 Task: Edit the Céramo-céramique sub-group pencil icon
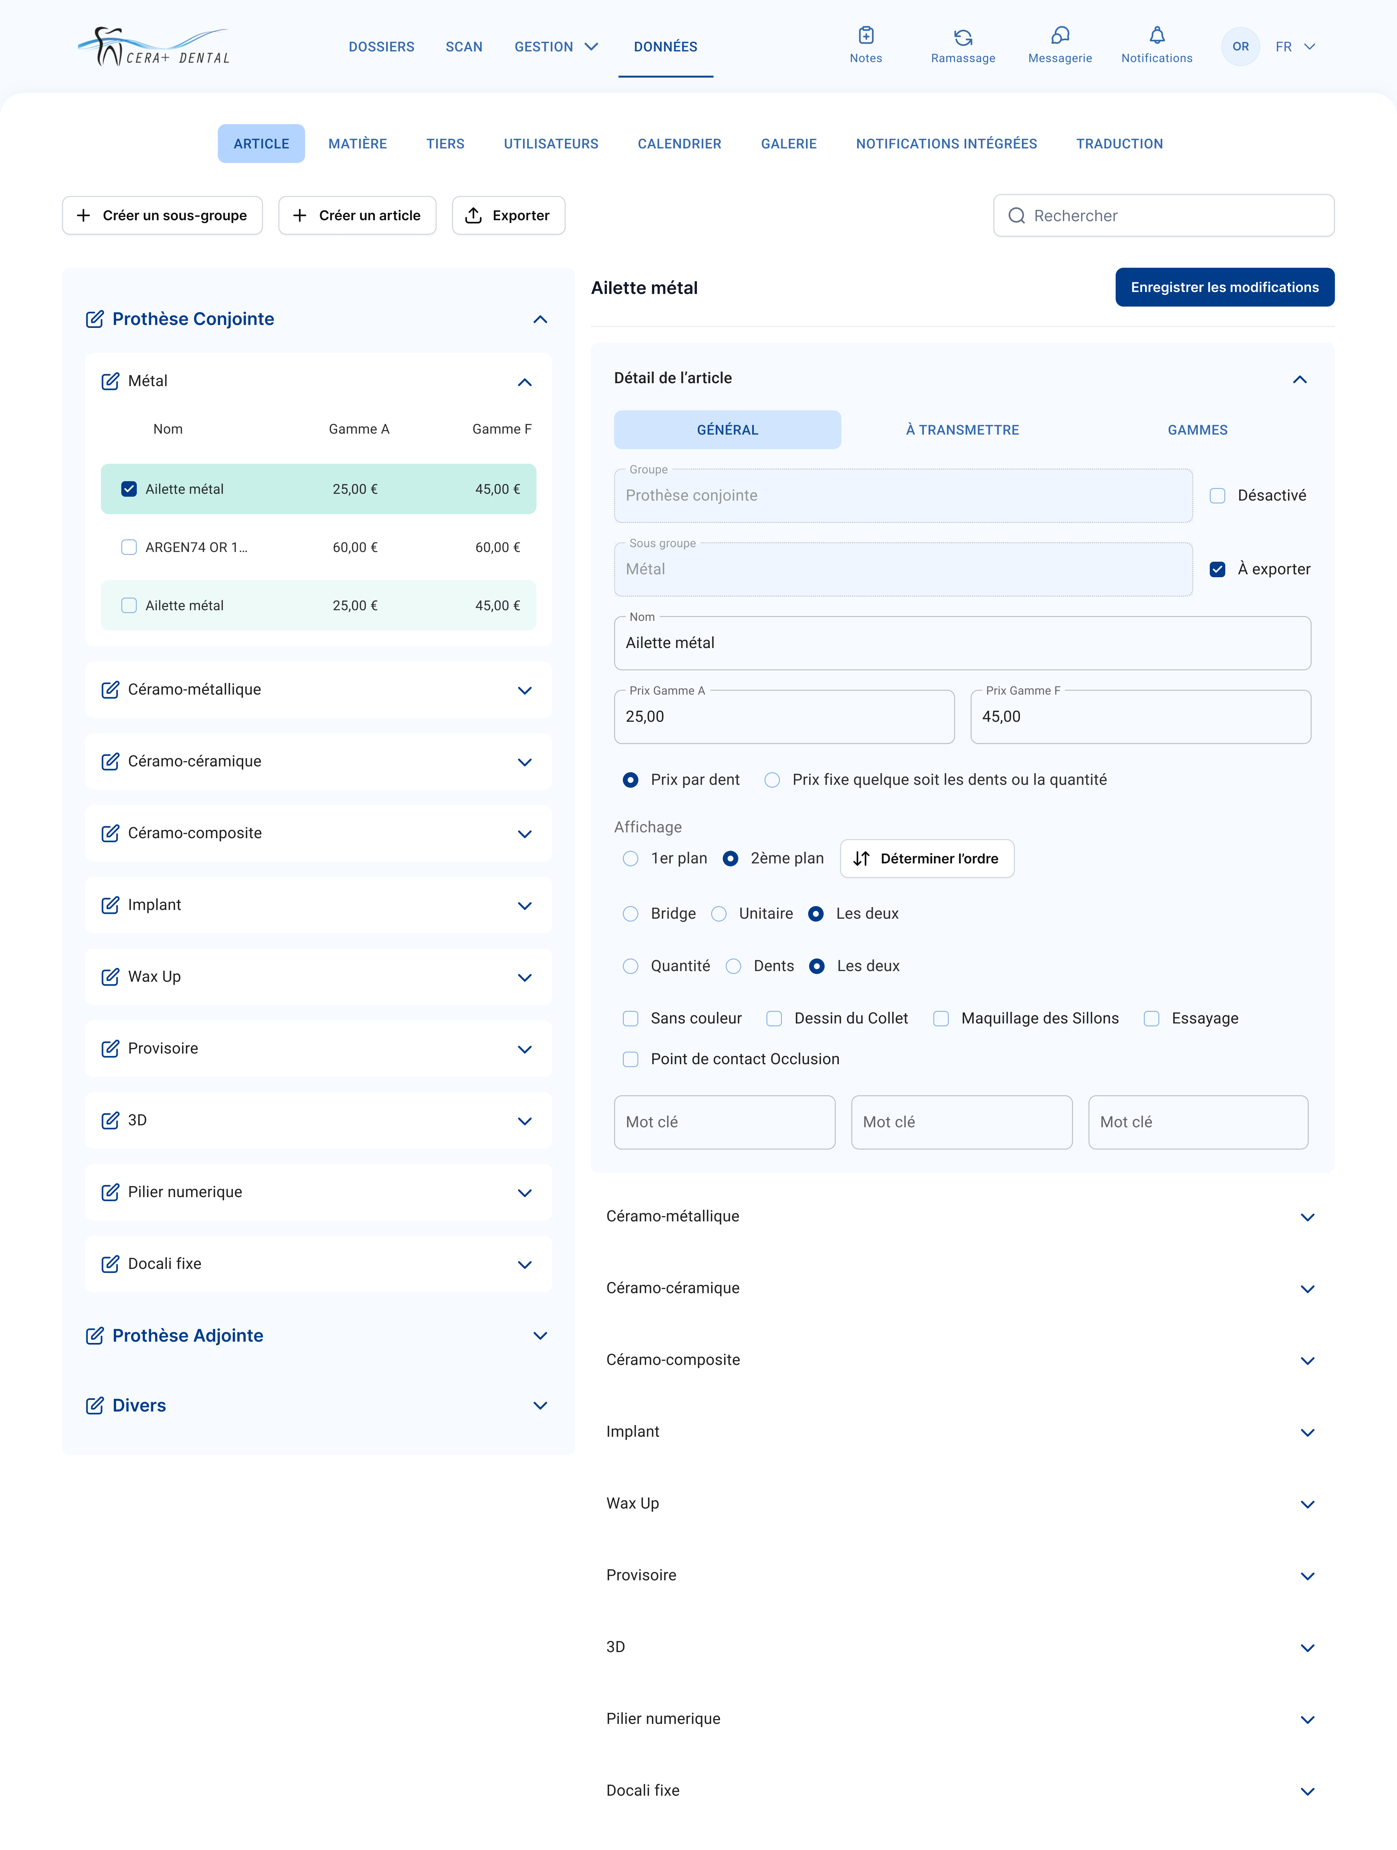tap(110, 762)
